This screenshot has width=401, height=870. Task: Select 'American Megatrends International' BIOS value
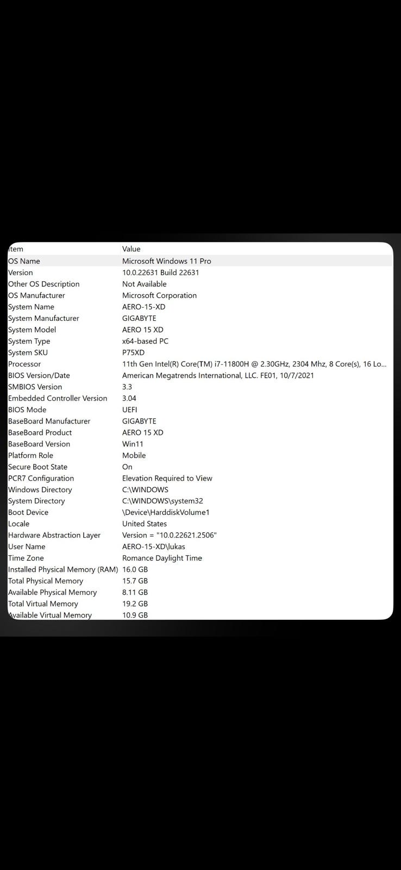point(218,375)
